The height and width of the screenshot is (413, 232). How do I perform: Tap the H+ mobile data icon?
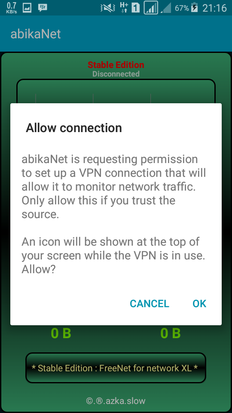124,7
